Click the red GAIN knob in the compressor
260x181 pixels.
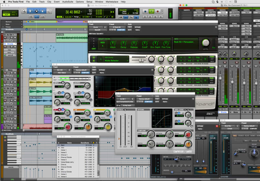click(x=188, y=134)
